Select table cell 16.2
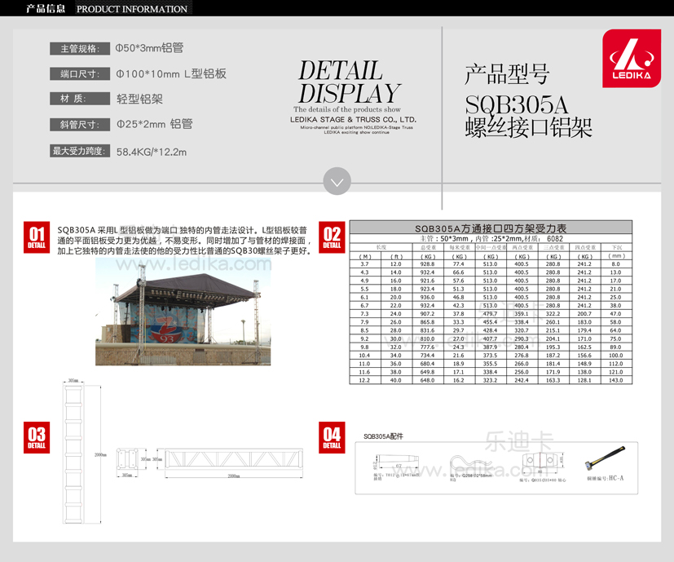The image size is (674, 562). tap(459, 380)
